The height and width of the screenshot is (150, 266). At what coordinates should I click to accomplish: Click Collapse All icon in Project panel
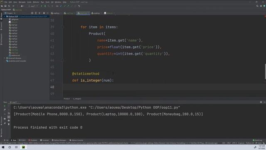39,13
